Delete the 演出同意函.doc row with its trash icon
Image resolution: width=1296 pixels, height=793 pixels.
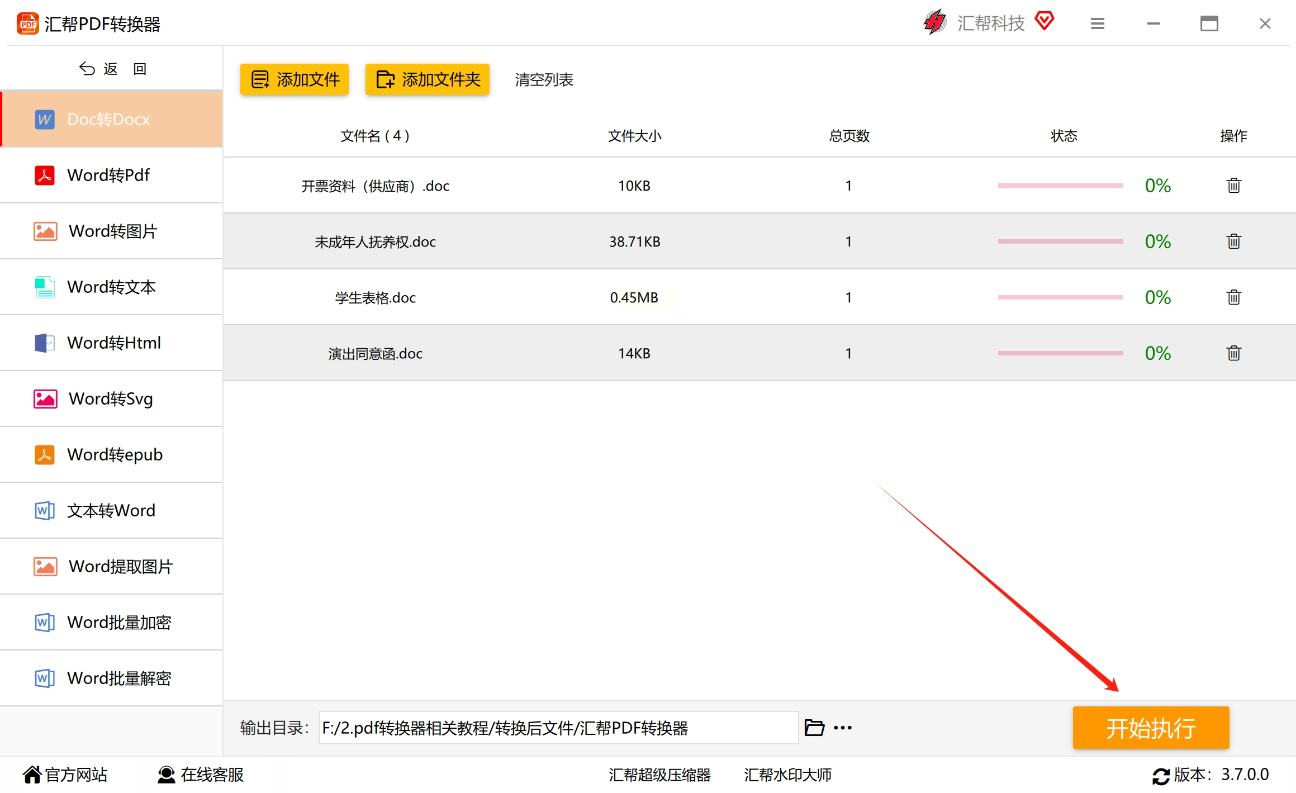coord(1233,353)
